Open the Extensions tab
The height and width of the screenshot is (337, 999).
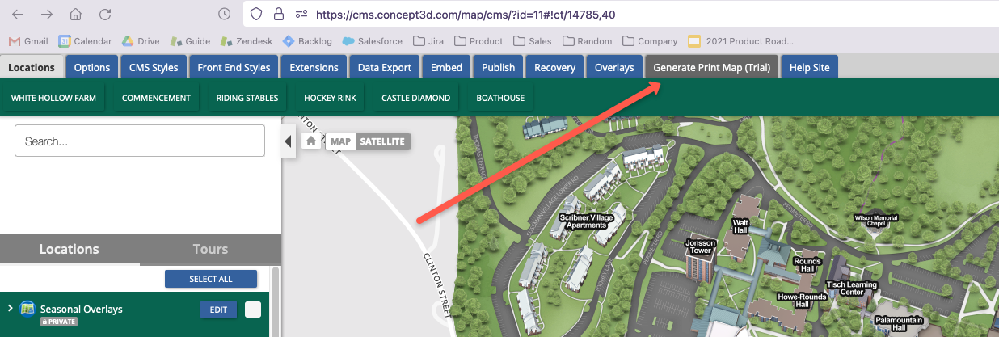314,67
